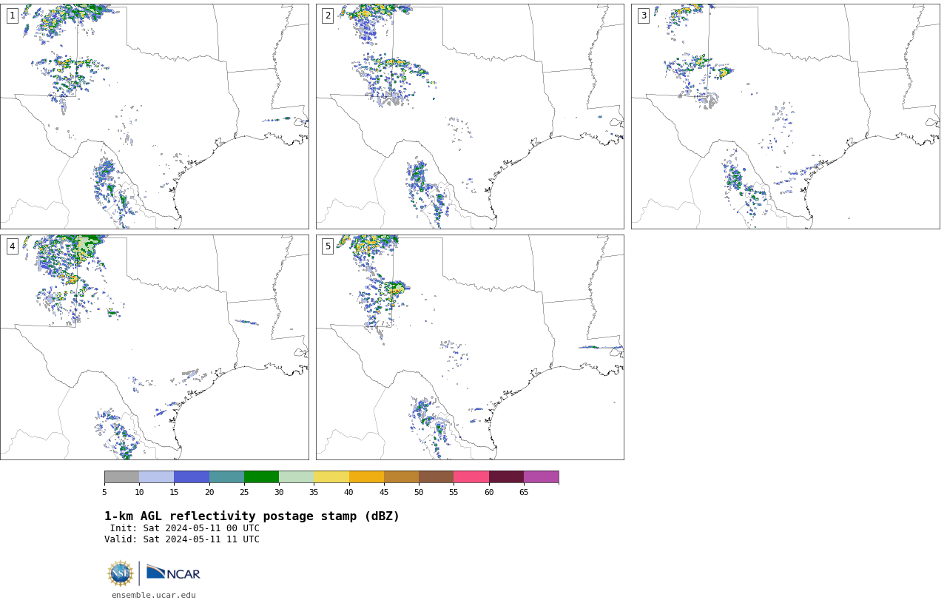
Task: Click the '1-km AGL reflectivity postage stamp (dBZ)' title
Action: click(252, 516)
